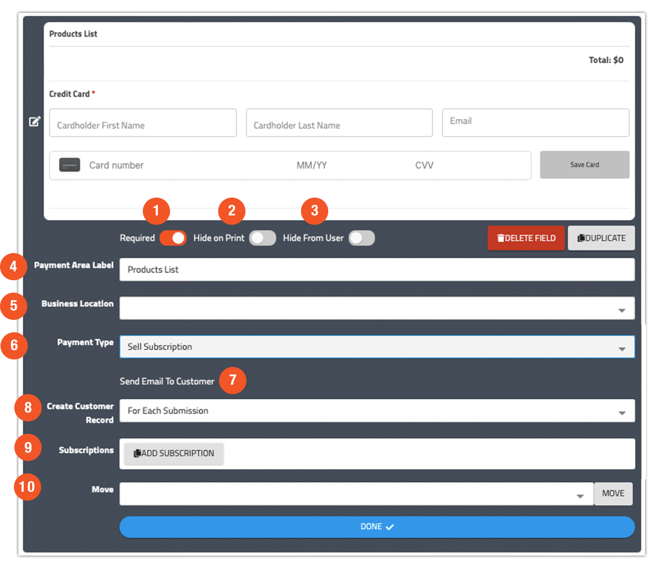Image resolution: width=656 pixels, height=564 pixels.
Task: Turn on the Hide From User toggle
Action: 362,238
